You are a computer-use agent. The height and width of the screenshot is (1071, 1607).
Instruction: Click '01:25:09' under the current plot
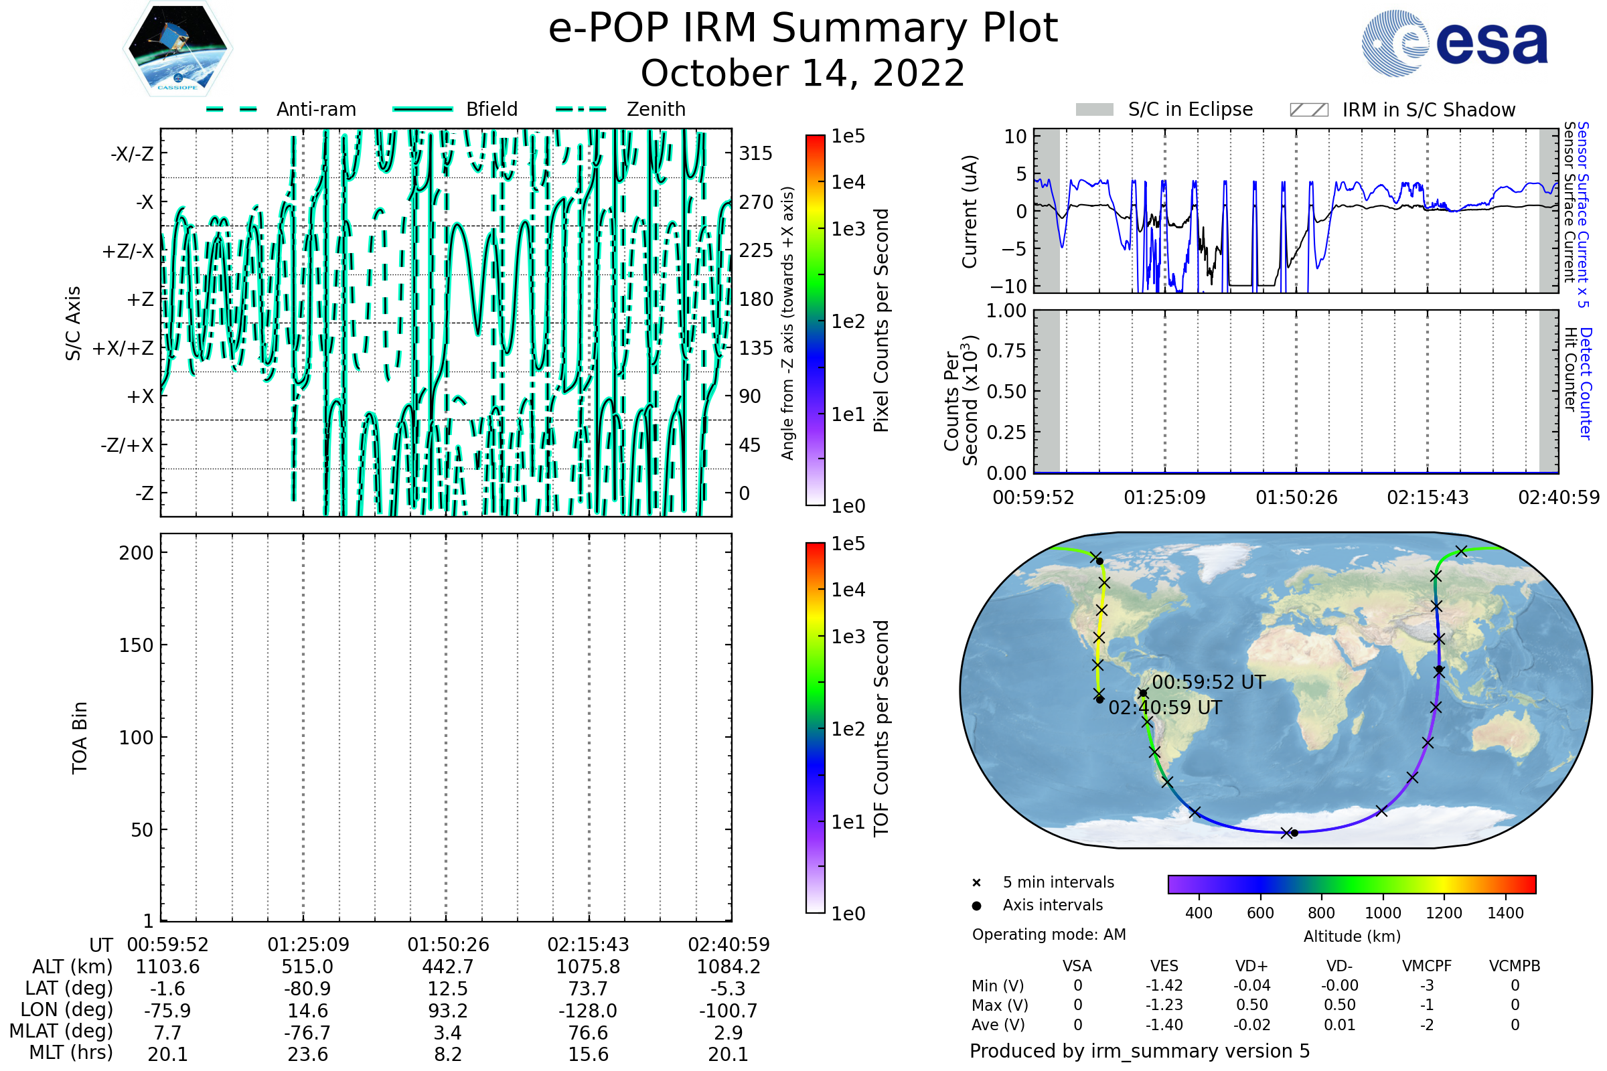(1165, 497)
